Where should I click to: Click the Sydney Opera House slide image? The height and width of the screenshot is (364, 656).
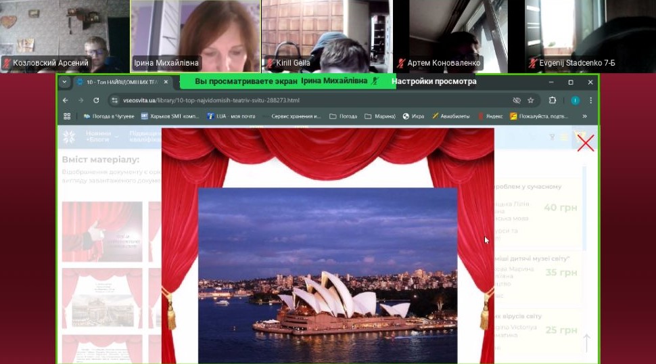point(327,275)
